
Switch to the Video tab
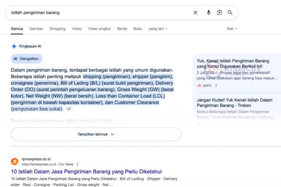(77, 29)
